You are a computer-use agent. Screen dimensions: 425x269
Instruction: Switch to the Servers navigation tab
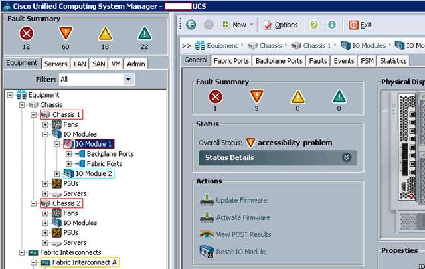(56, 64)
